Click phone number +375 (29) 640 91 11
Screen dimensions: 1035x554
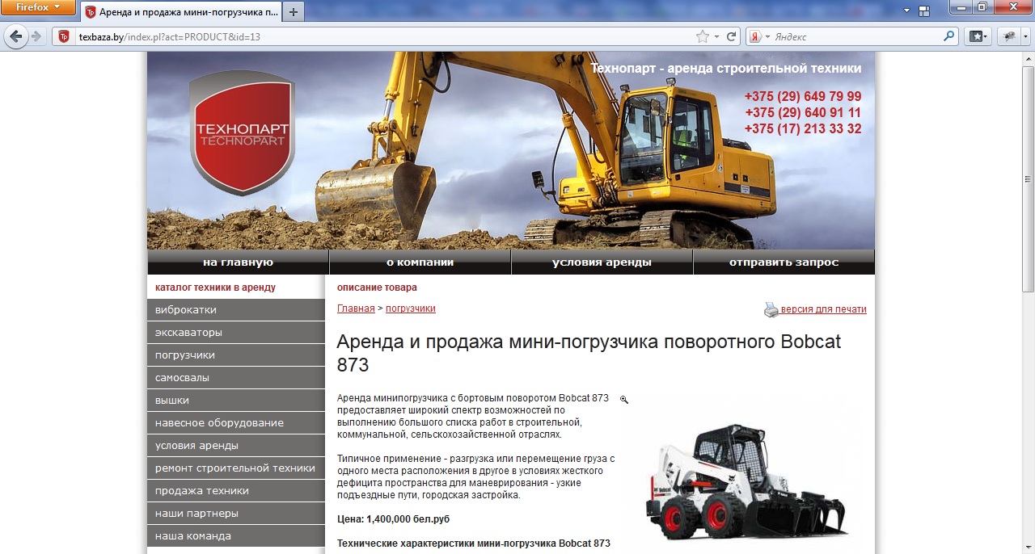[803, 112]
